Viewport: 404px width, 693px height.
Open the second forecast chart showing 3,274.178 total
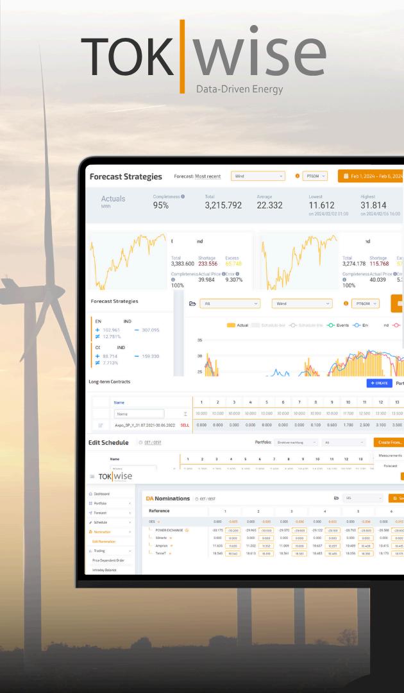300,261
